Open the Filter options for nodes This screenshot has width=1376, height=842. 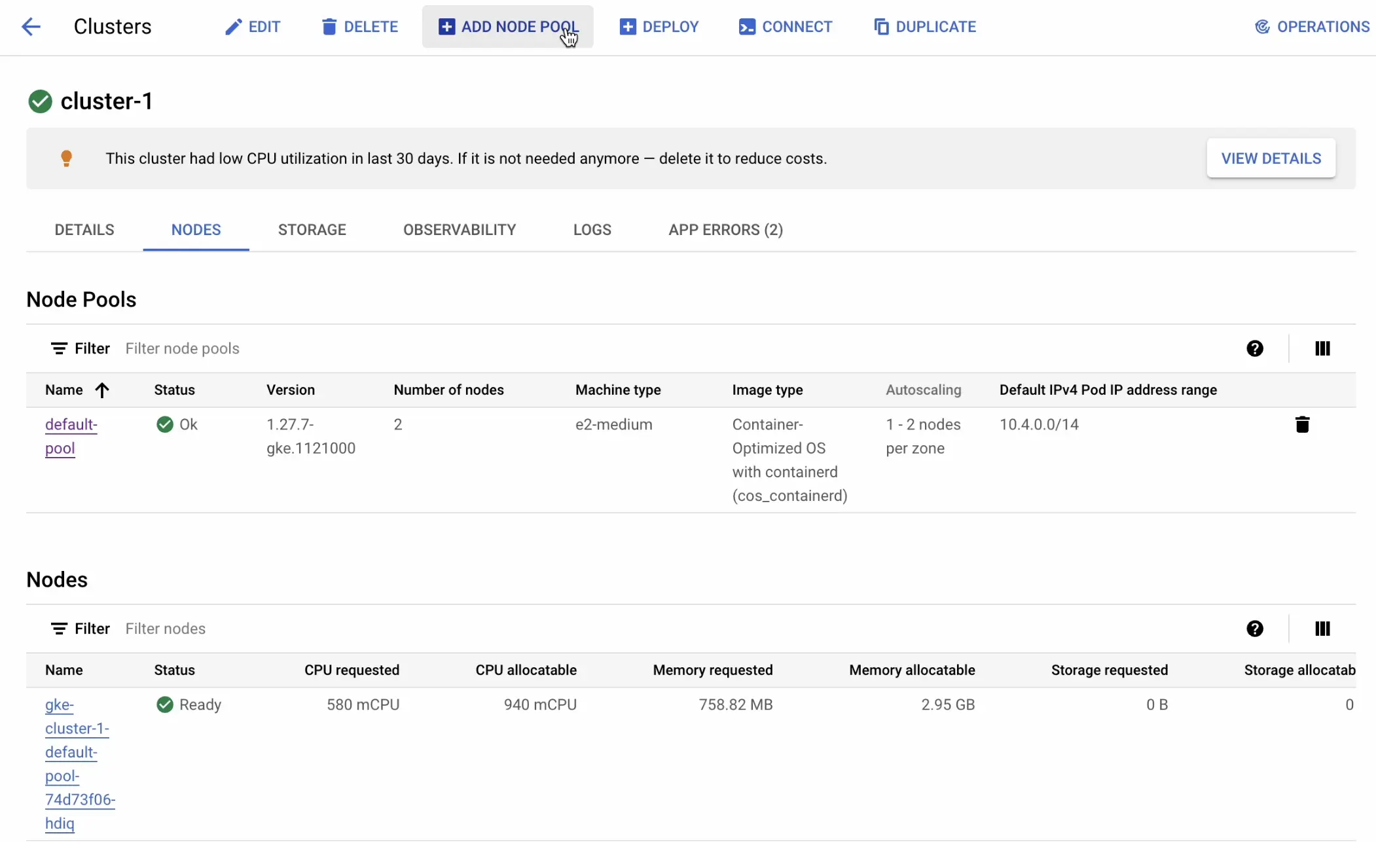click(x=80, y=628)
